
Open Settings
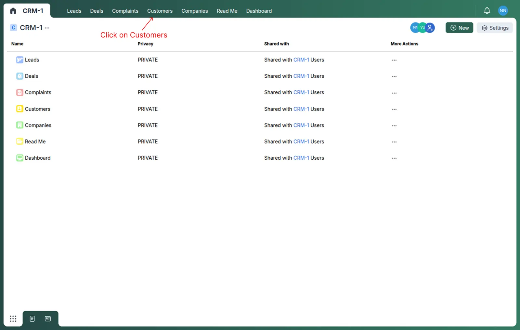click(495, 28)
